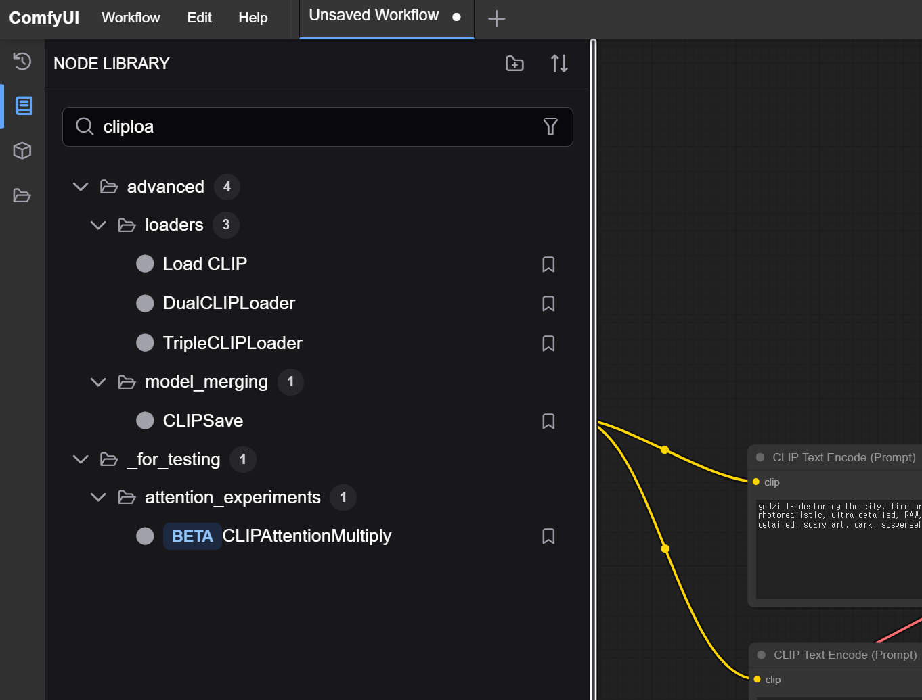Click the model_merging folder label
The image size is (922, 700).
206,381
